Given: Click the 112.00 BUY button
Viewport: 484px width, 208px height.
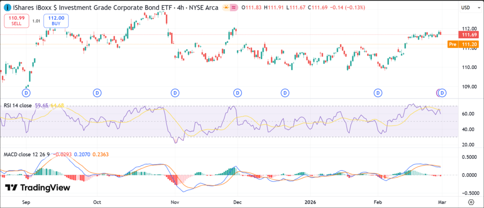Looking at the screenshot, I should pos(56,21).
